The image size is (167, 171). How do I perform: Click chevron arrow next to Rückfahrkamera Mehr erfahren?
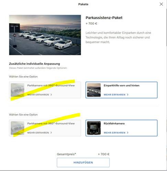127,133
